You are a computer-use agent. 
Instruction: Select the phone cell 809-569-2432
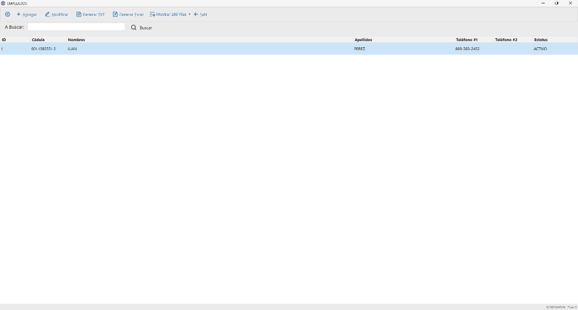pos(474,48)
